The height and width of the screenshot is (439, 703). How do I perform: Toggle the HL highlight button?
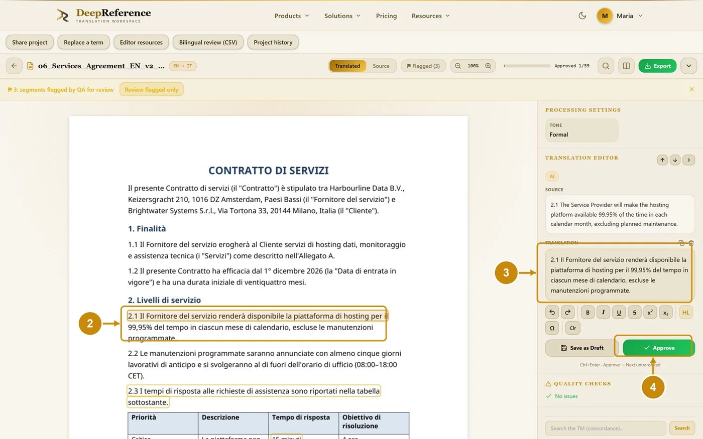pyautogui.click(x=686, y=313)
